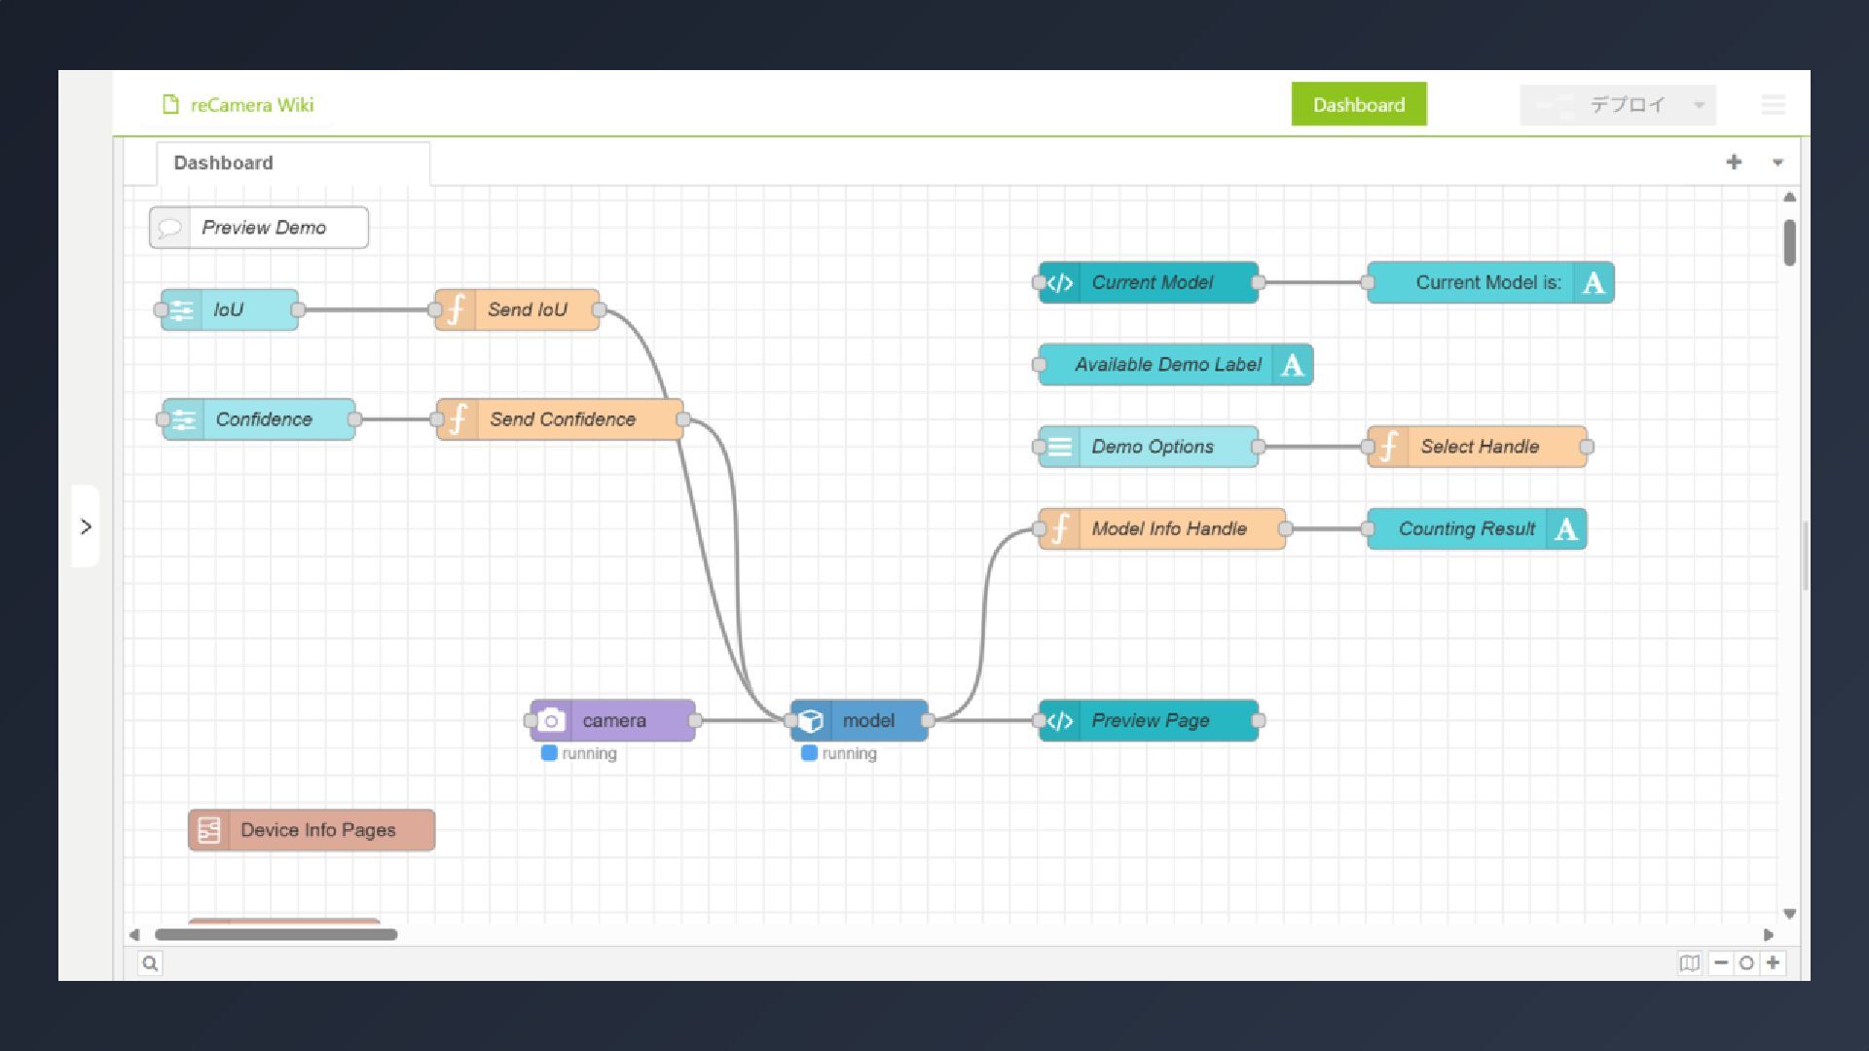1869x1051 pixels.
Task: Open the flow tab list dropdown
Action: point(1777,163)
